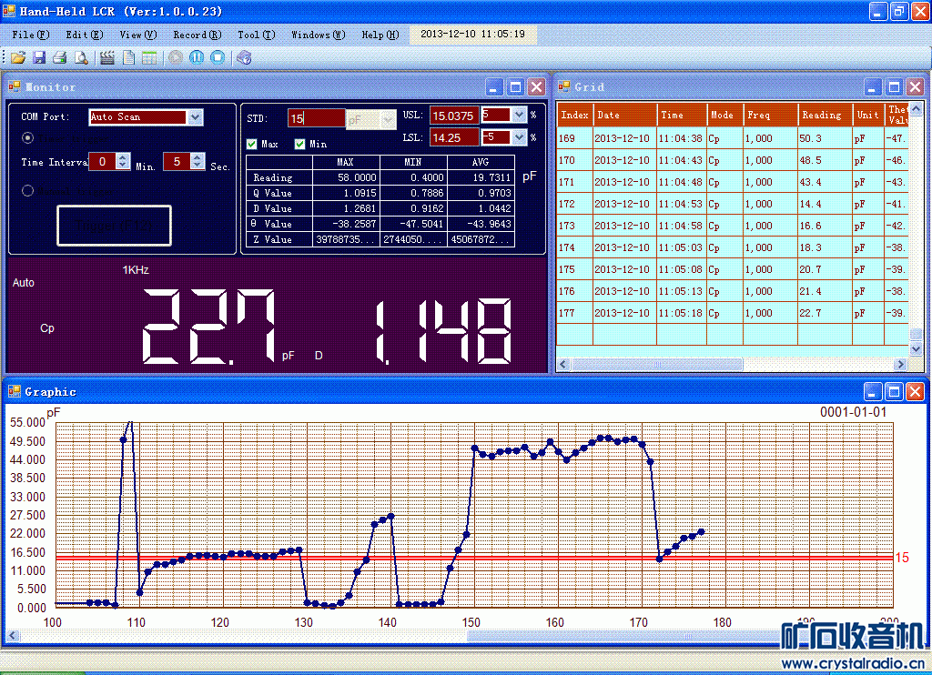Click the Time column header in Grid

tap(681, 115)
